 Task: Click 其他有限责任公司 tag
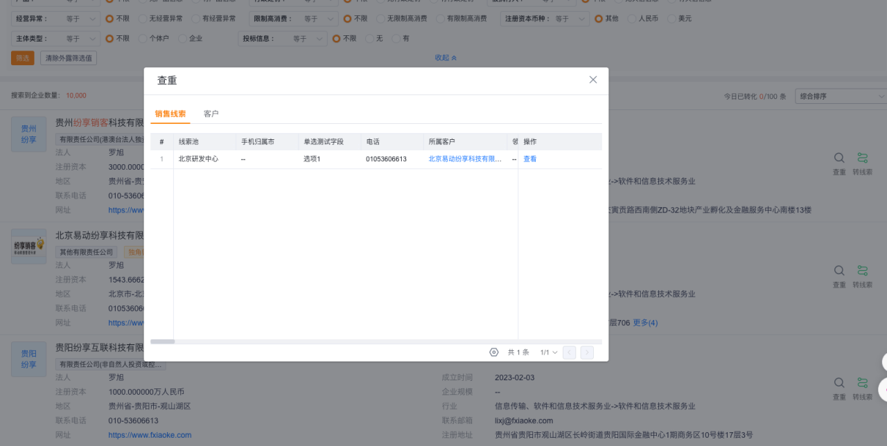tap(87, 252)
